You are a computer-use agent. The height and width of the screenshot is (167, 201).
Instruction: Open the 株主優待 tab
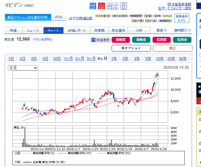118,31
